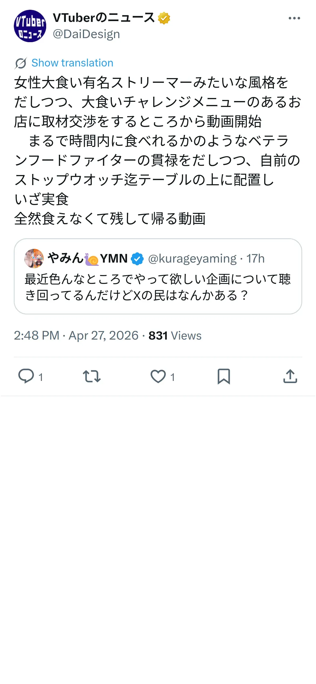Open the 831 Views count
316x684 pixels.
tap(175, 336)
